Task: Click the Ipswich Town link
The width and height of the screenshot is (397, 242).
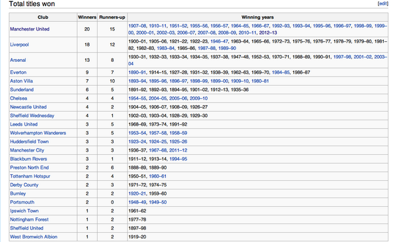Action: click(x=25, y=211)
